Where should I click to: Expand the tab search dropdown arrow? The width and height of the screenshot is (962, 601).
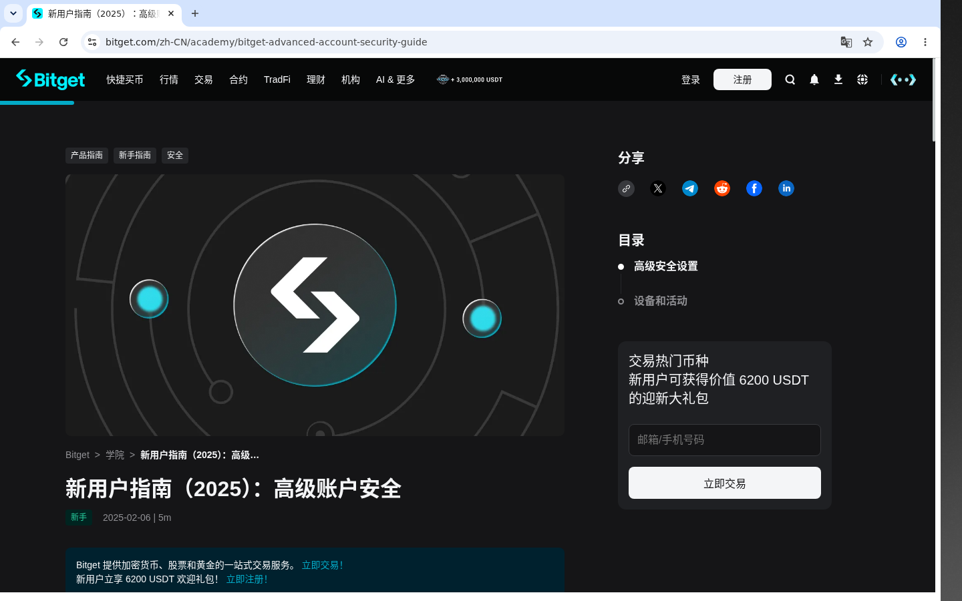(x=13, y=13)
